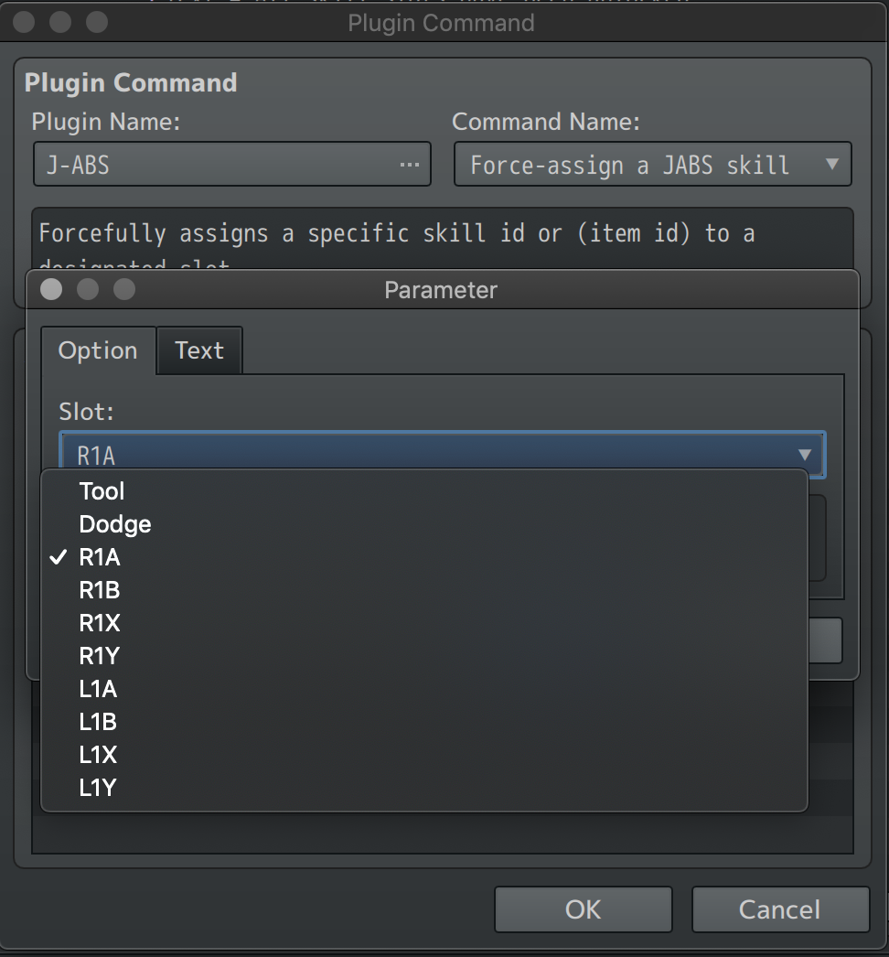This screenshot has height=957, width=889.
Task: Open the Command Name dropdown arrow
Action: click(831, 164)
